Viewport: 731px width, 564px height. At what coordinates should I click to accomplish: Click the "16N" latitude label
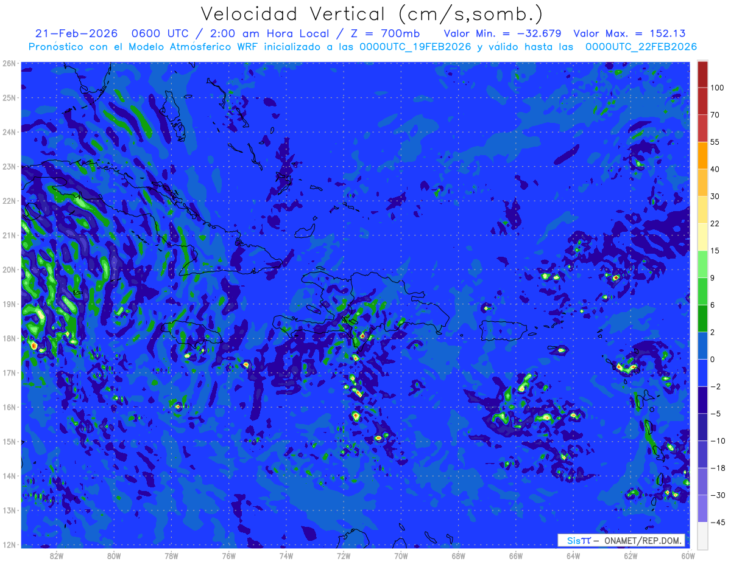(x=9, y=407)
